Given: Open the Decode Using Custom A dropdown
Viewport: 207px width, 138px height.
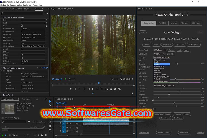Looking at the screenshot, I should [159, 54].
